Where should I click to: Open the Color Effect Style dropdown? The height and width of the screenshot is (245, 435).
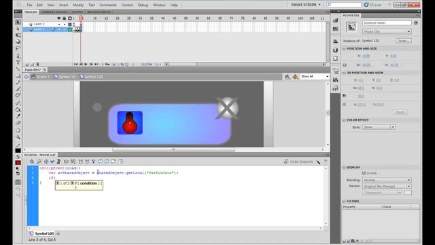(379, 127)
